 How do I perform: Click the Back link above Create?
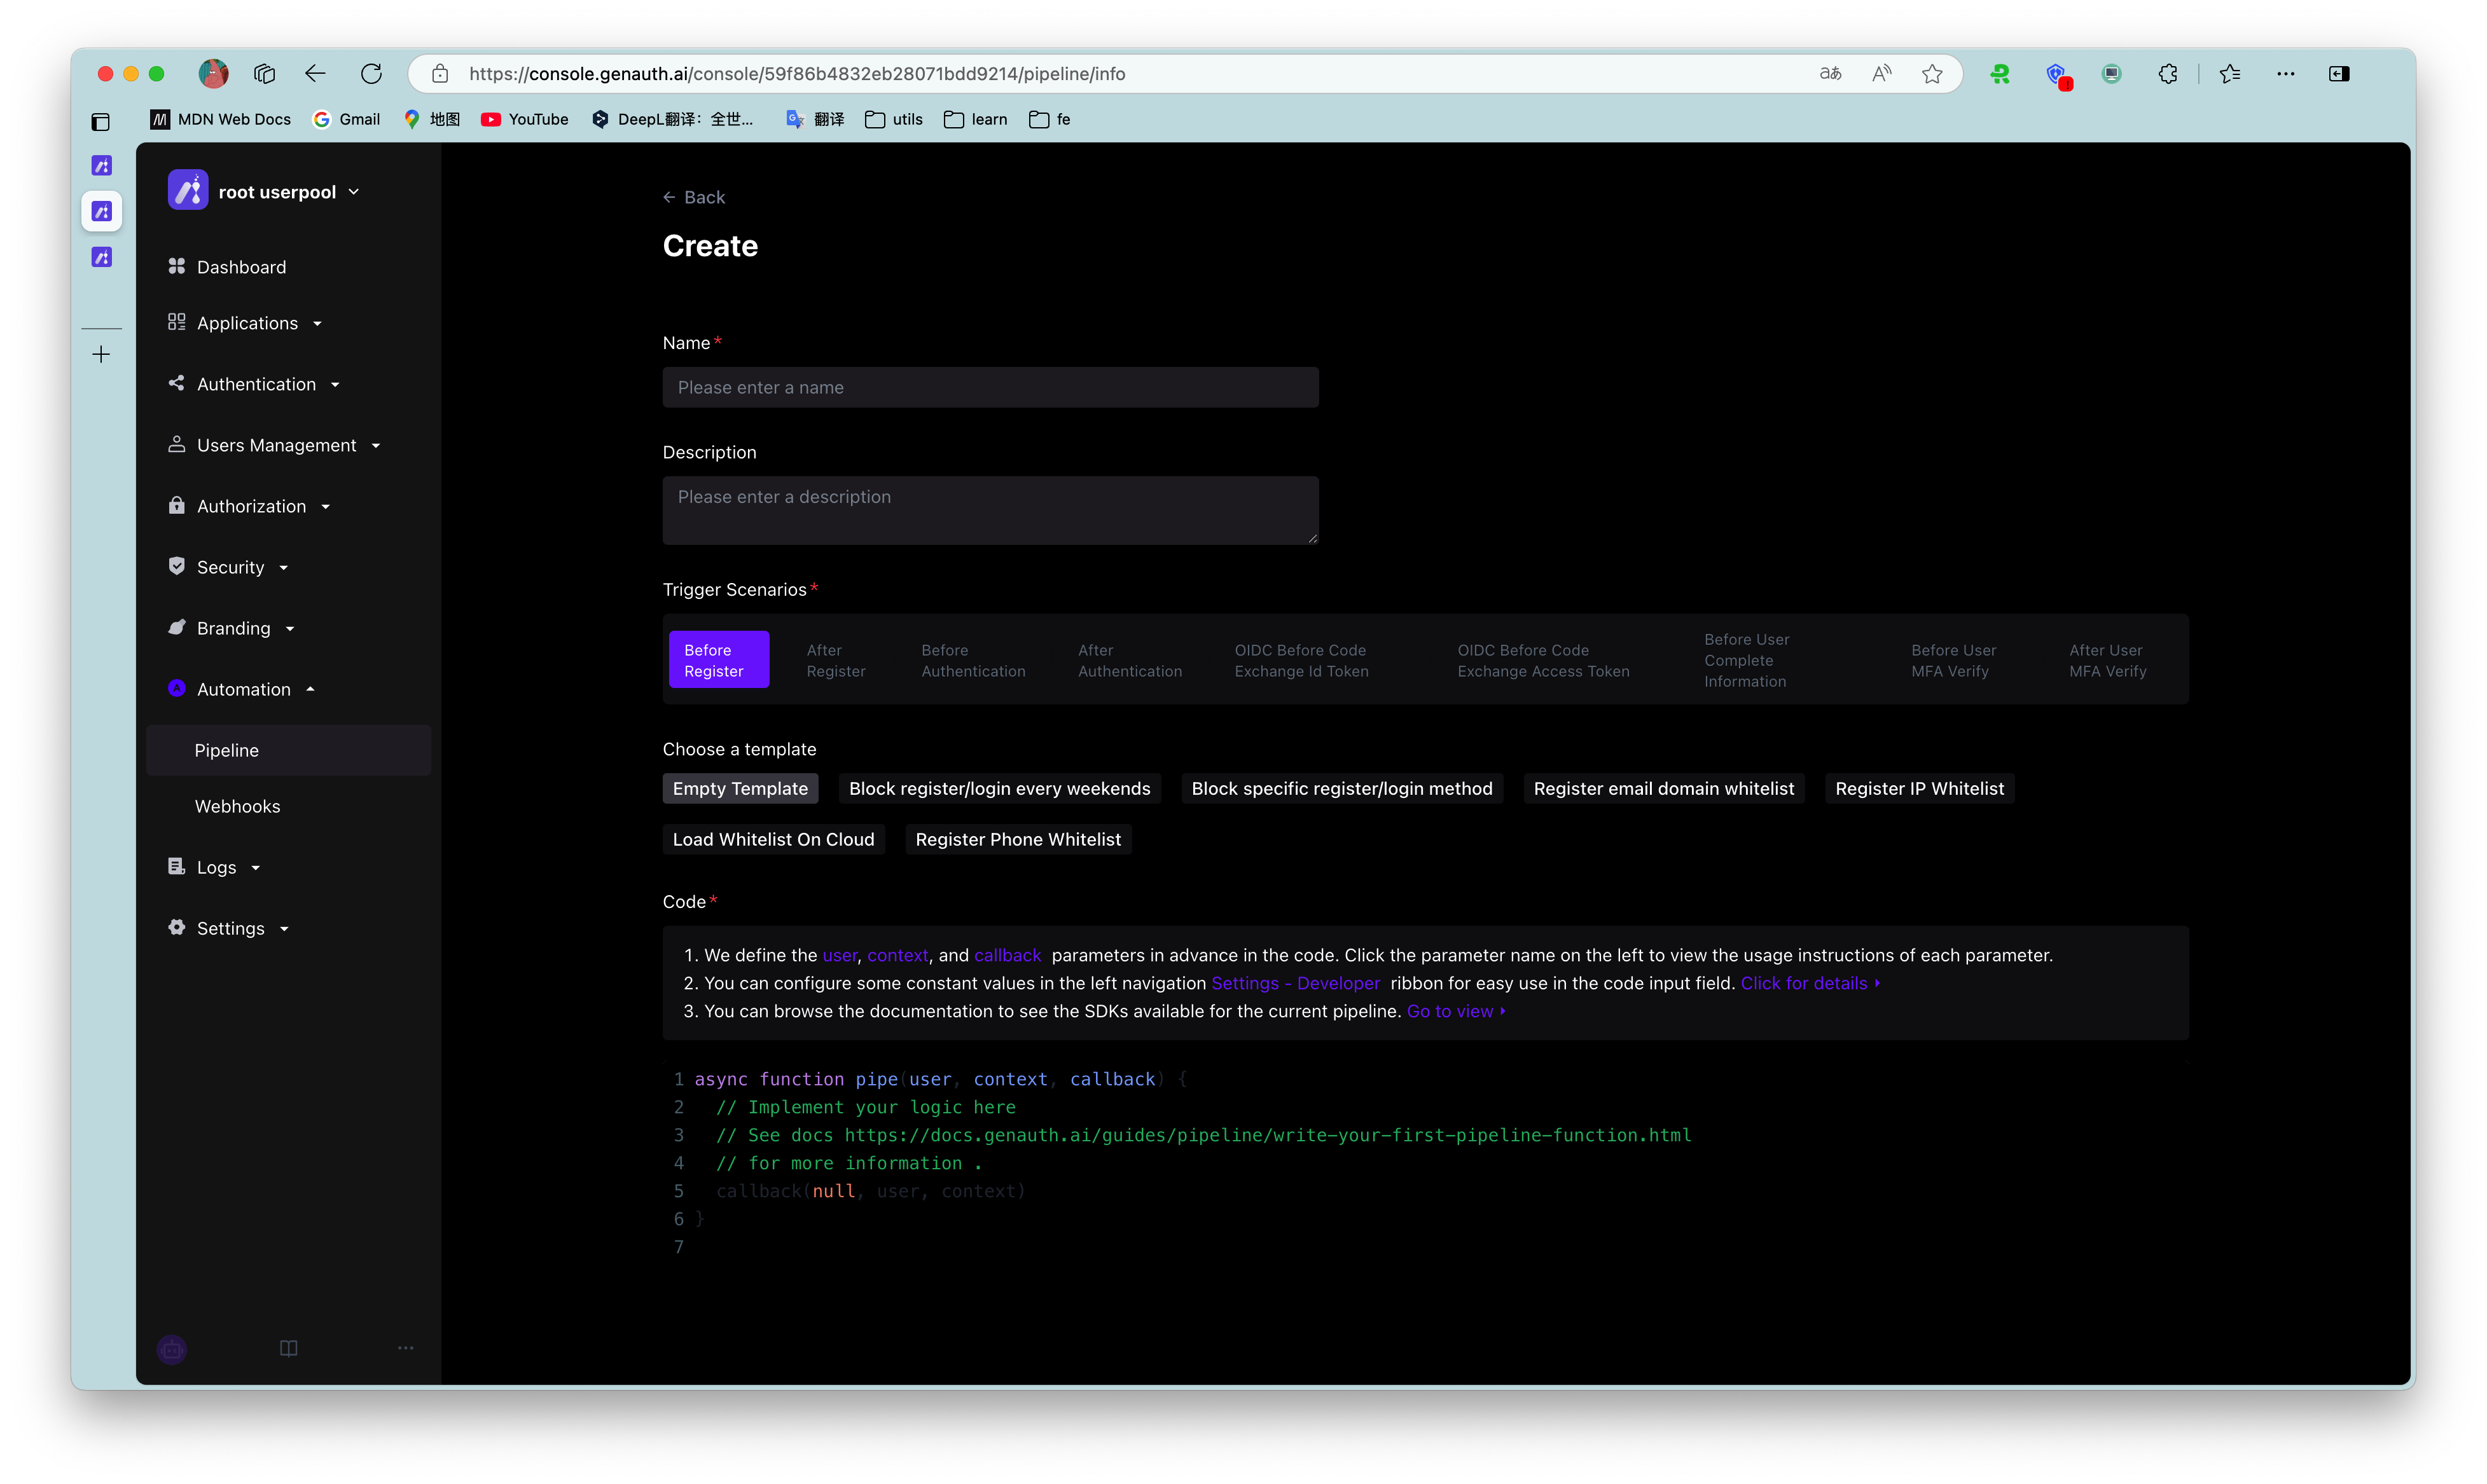695,197
